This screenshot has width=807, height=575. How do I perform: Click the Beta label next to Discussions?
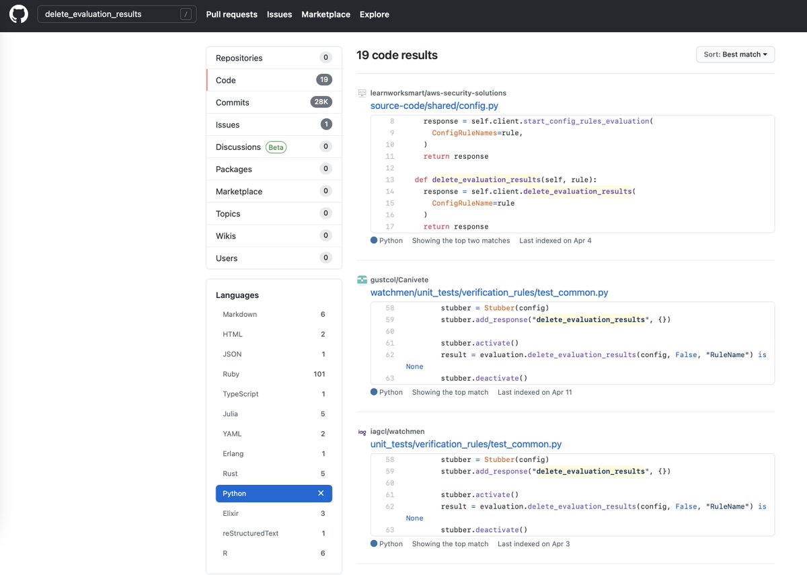[276, 147]
